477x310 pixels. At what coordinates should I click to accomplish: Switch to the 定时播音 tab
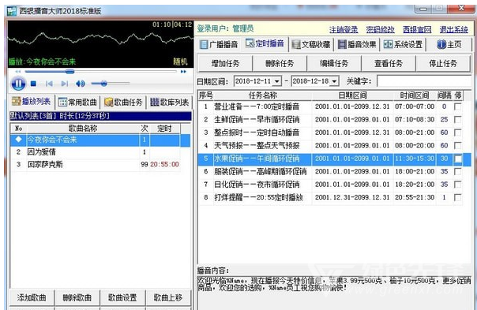265,43
